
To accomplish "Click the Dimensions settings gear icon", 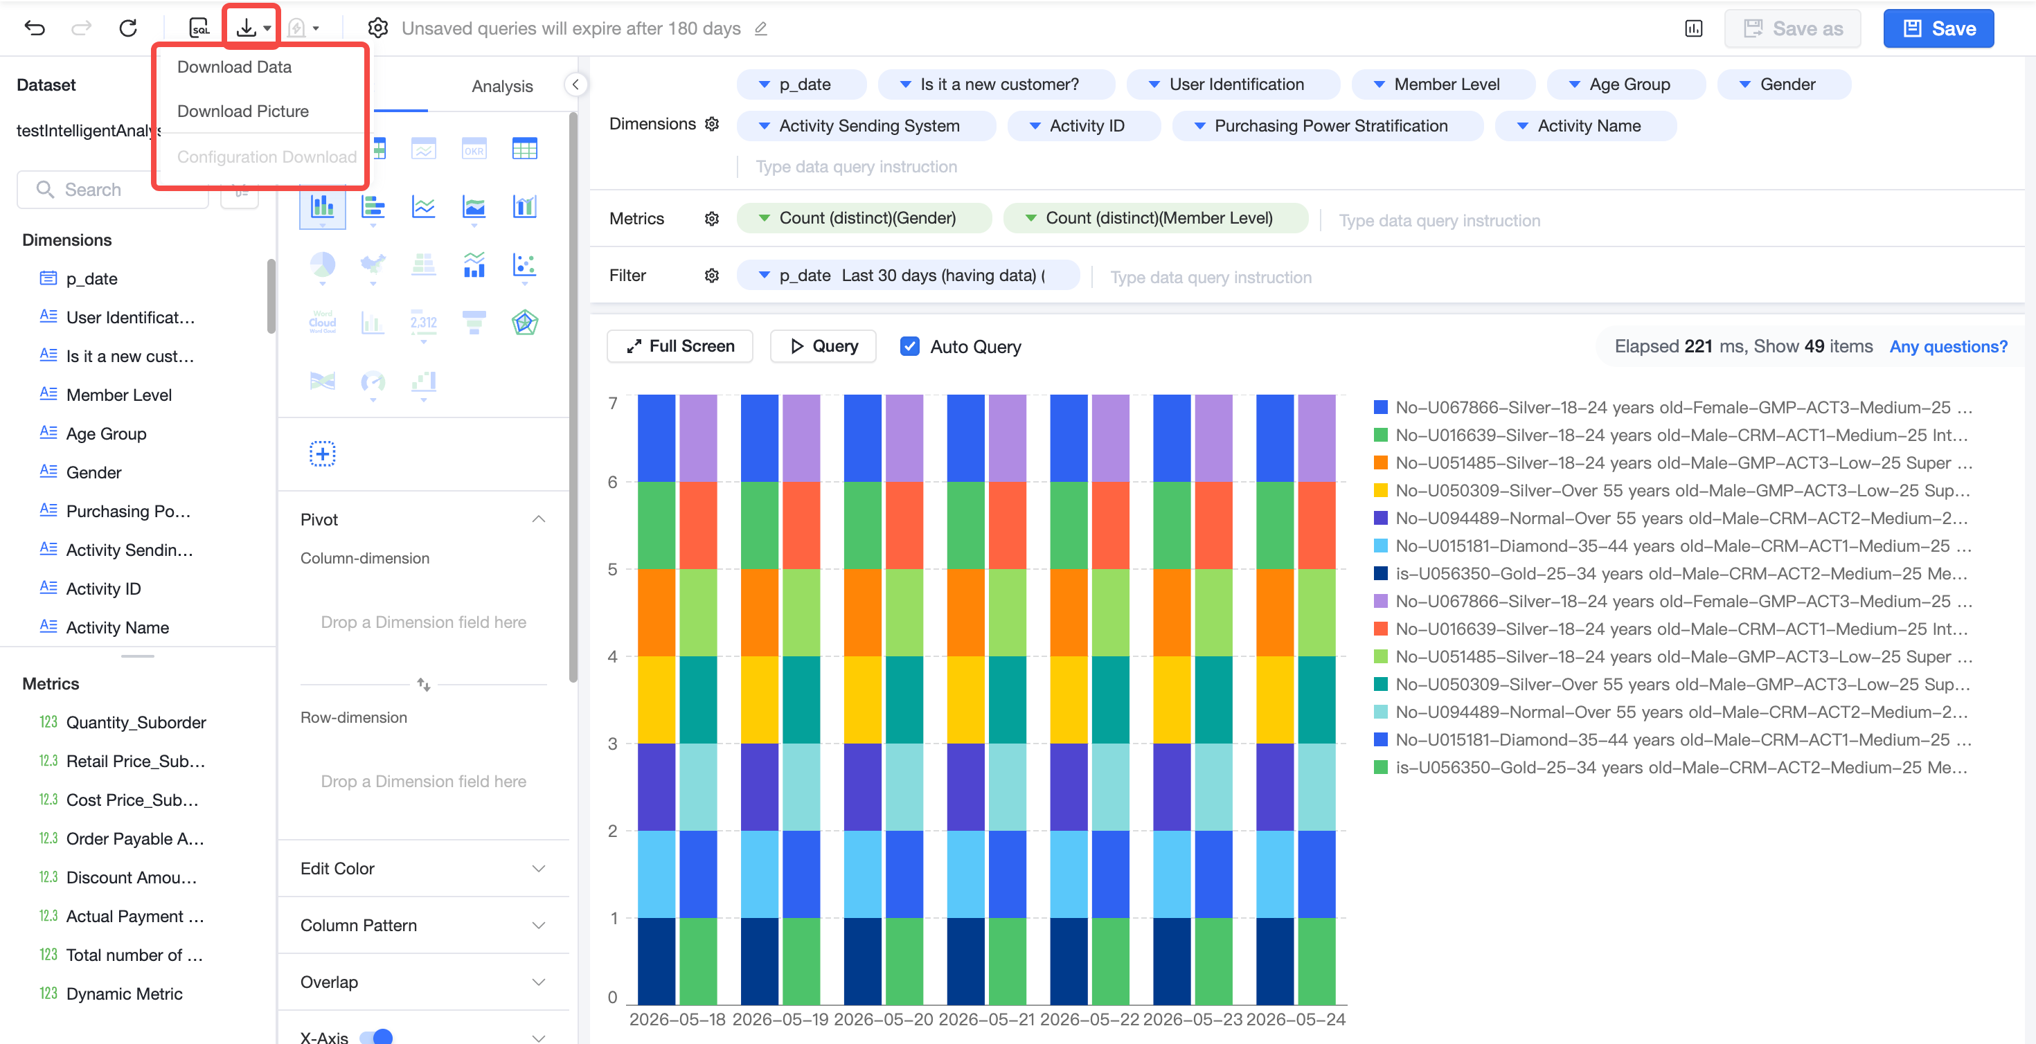I will (712, 125).
